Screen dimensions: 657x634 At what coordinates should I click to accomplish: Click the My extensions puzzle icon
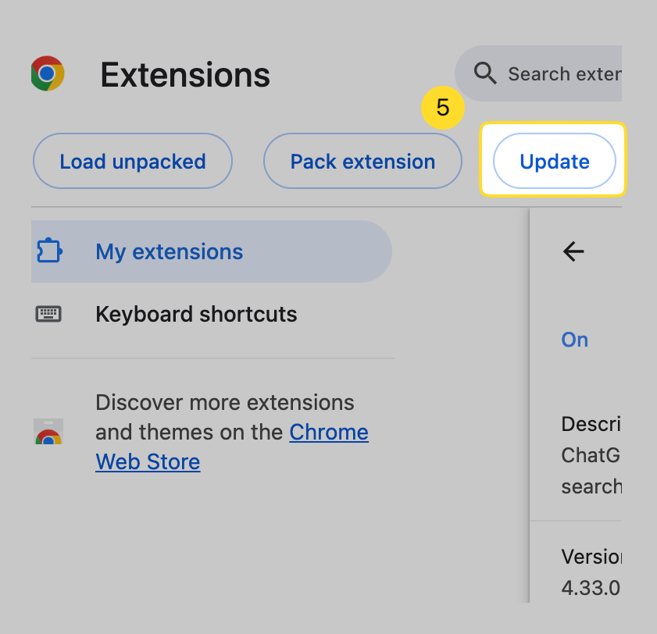coord(48,251)
